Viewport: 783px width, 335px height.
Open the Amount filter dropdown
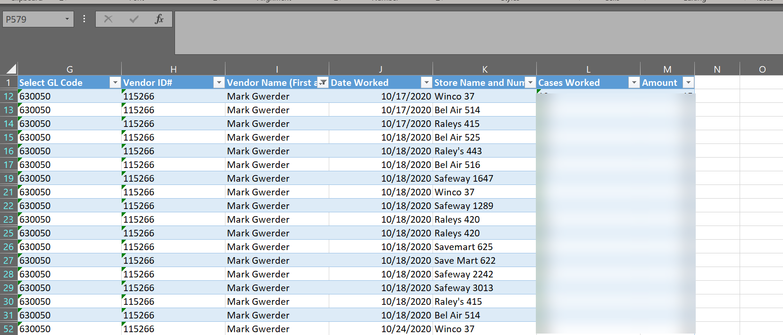[x=688, y=83]
